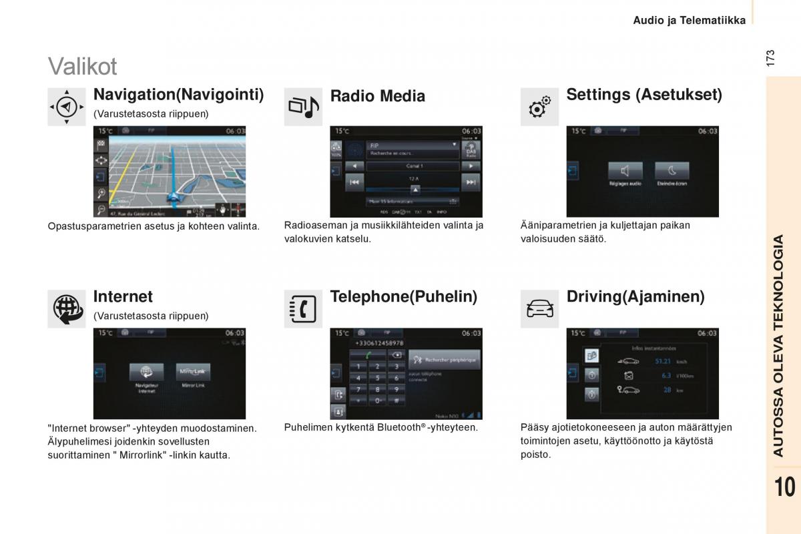The image size is (801, 534).
Task: Tap the backspace key on phone keypad
Action: click(397, 355)
